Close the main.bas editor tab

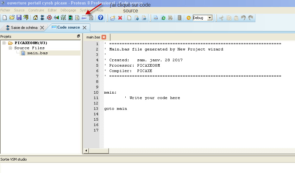104,37
